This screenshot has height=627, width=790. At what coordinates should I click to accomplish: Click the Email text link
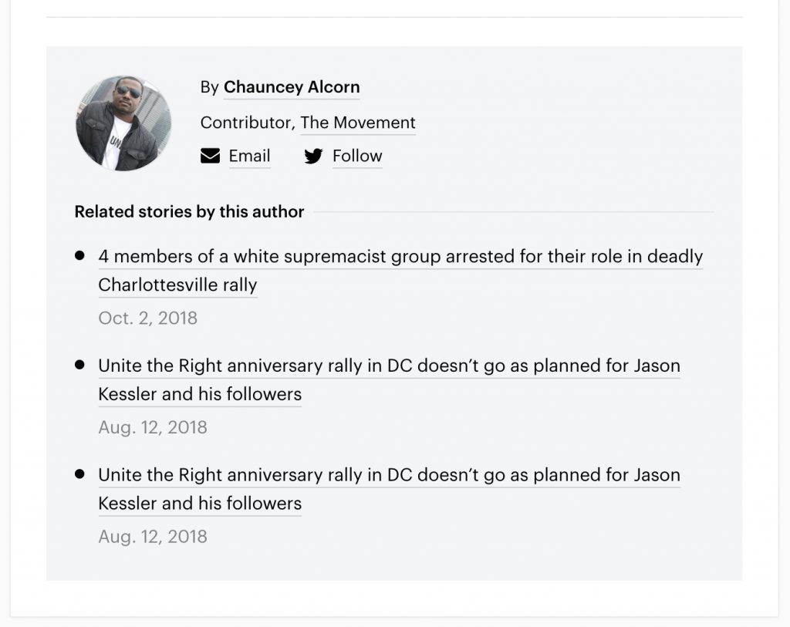pyautogui.click(x=249, y=157)
